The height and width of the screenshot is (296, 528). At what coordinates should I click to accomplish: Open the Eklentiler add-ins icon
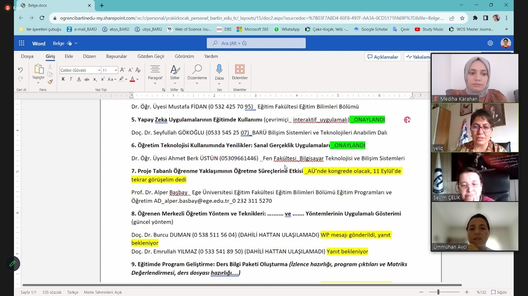[x=239, y=69]
